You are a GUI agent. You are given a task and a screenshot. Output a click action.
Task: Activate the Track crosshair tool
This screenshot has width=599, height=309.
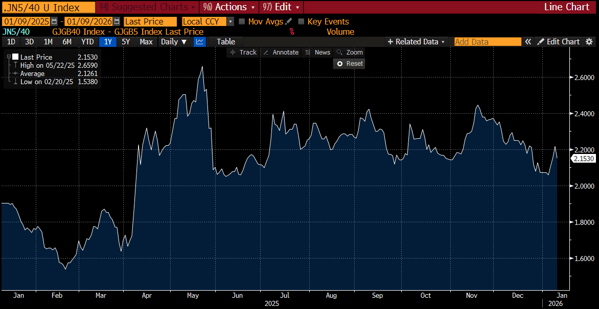[243, 52]
